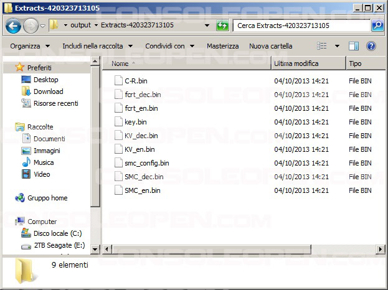The width and height of the screenshot is (388, 290).
Task: Expand the address bar history dropdown
Action: [207, 26]
